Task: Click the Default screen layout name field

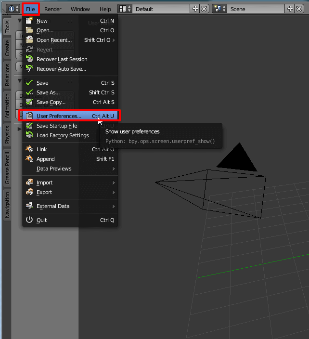Action: click(x=161, y=9)
